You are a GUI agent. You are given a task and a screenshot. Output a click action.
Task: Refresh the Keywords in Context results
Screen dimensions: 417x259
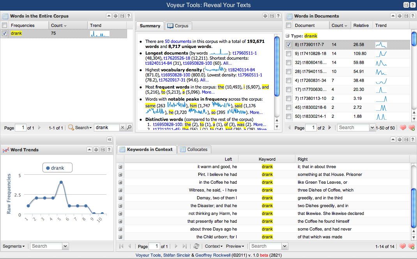(x=196, y=246)
